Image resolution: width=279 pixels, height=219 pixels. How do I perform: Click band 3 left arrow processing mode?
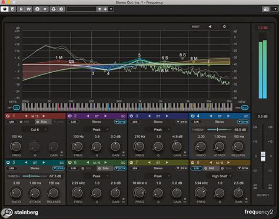pyautogui.click(x=150, y=116)
